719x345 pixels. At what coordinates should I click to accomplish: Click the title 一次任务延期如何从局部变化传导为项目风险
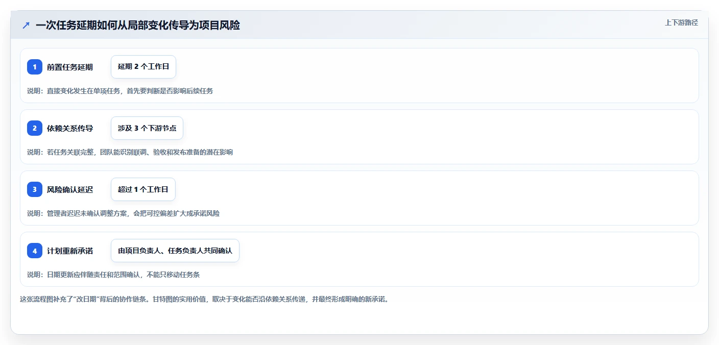point(138,25)
